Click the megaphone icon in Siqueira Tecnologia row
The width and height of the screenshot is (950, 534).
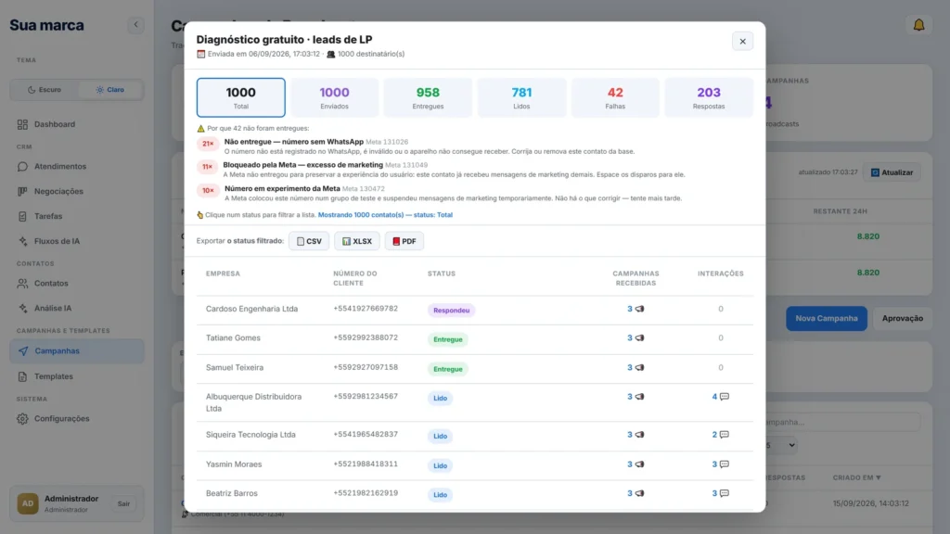[639, 435]
